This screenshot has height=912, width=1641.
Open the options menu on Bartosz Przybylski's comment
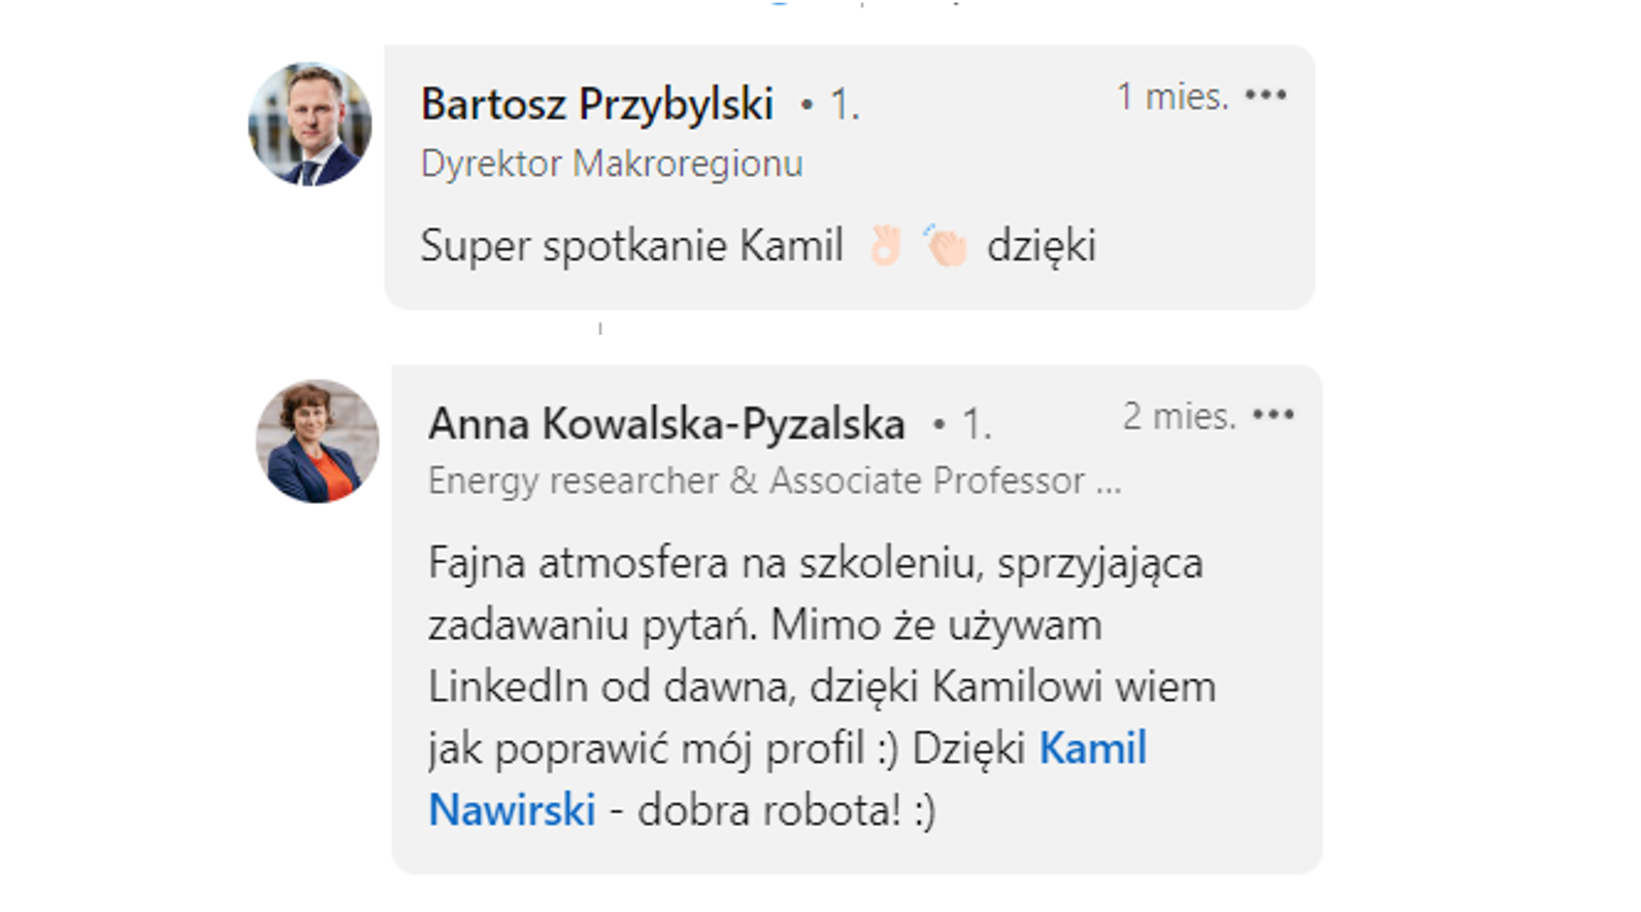(1266, 95)
